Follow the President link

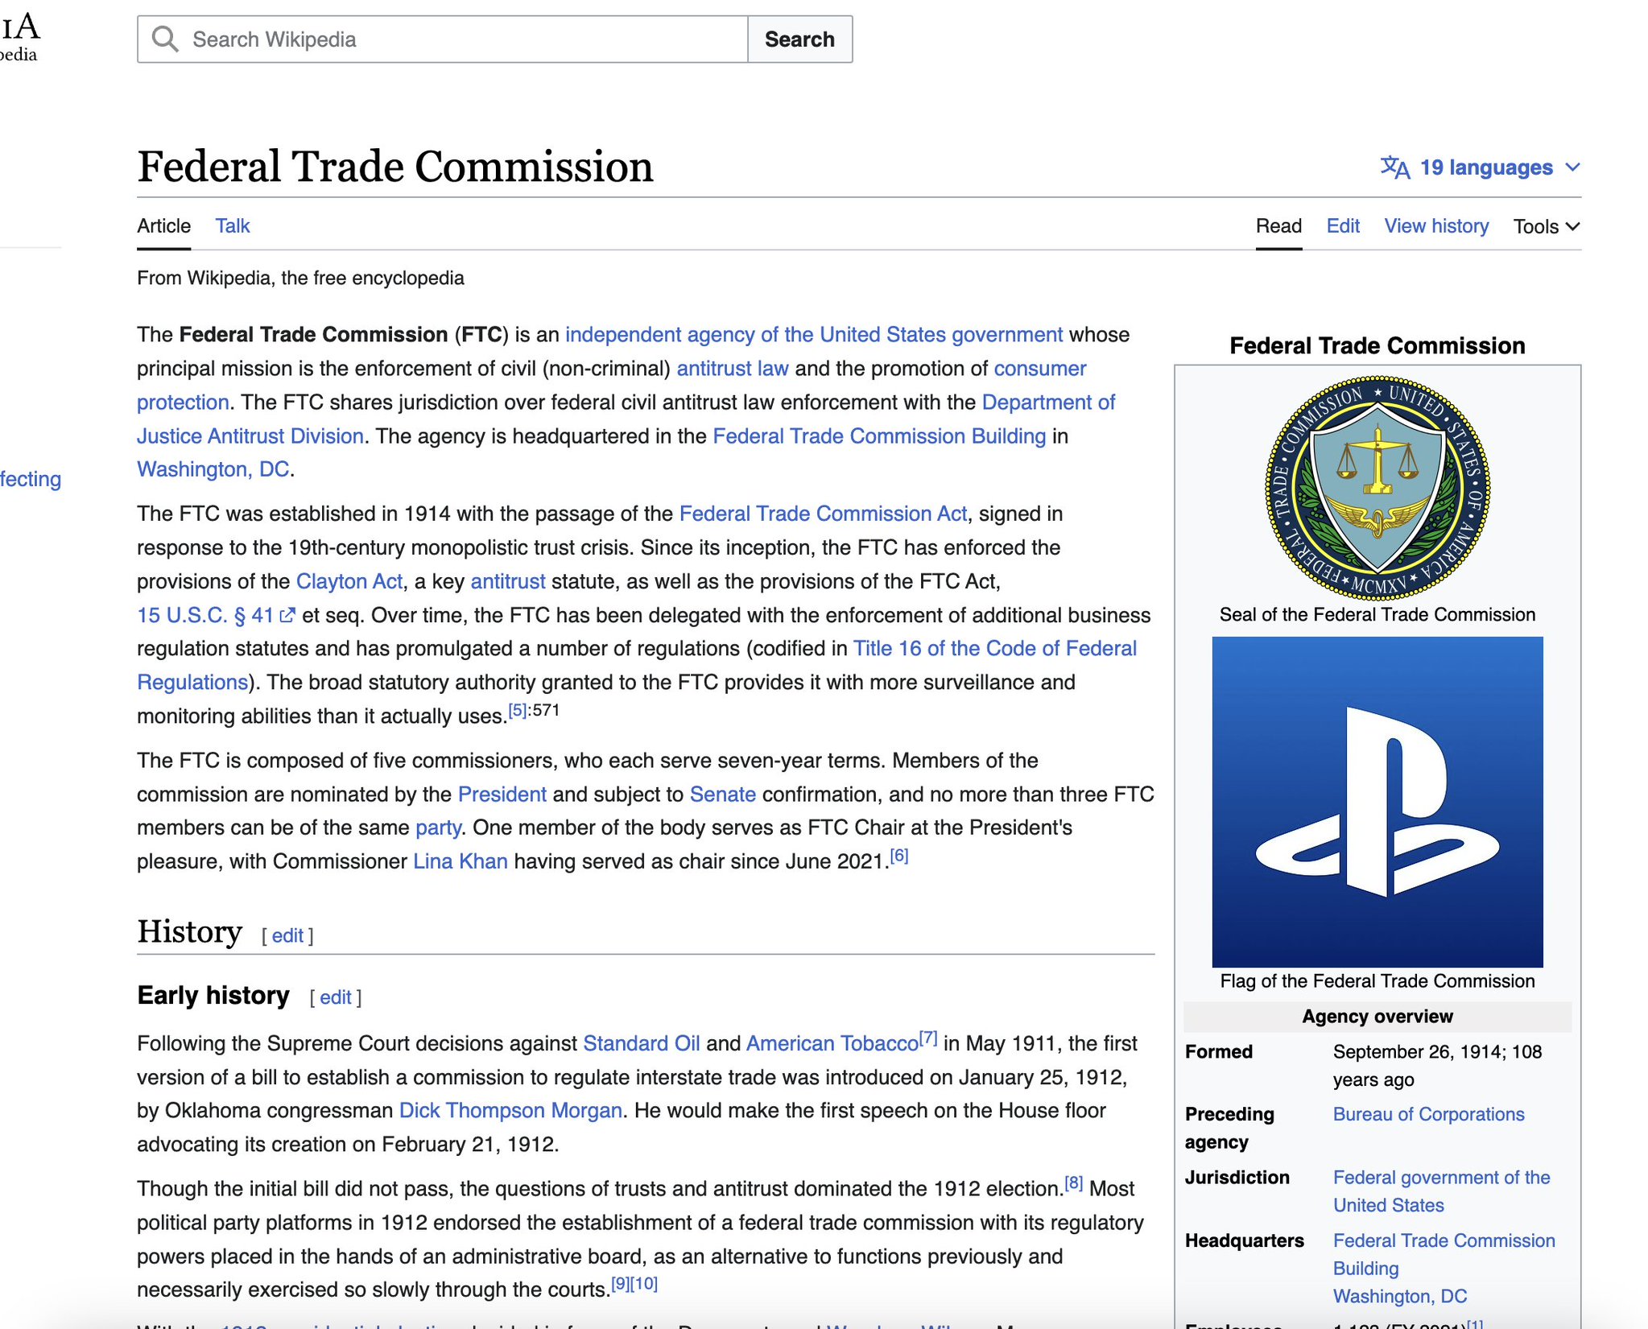[x=502, y=795]
